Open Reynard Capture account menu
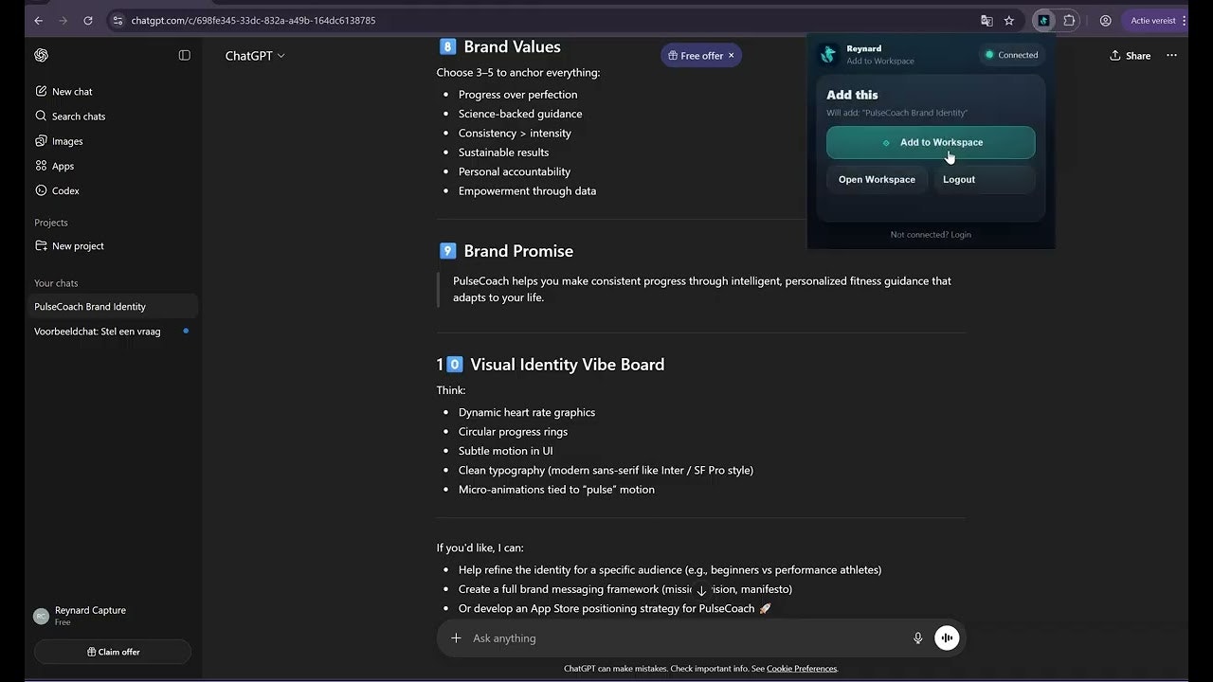 (x=112, y=616)
